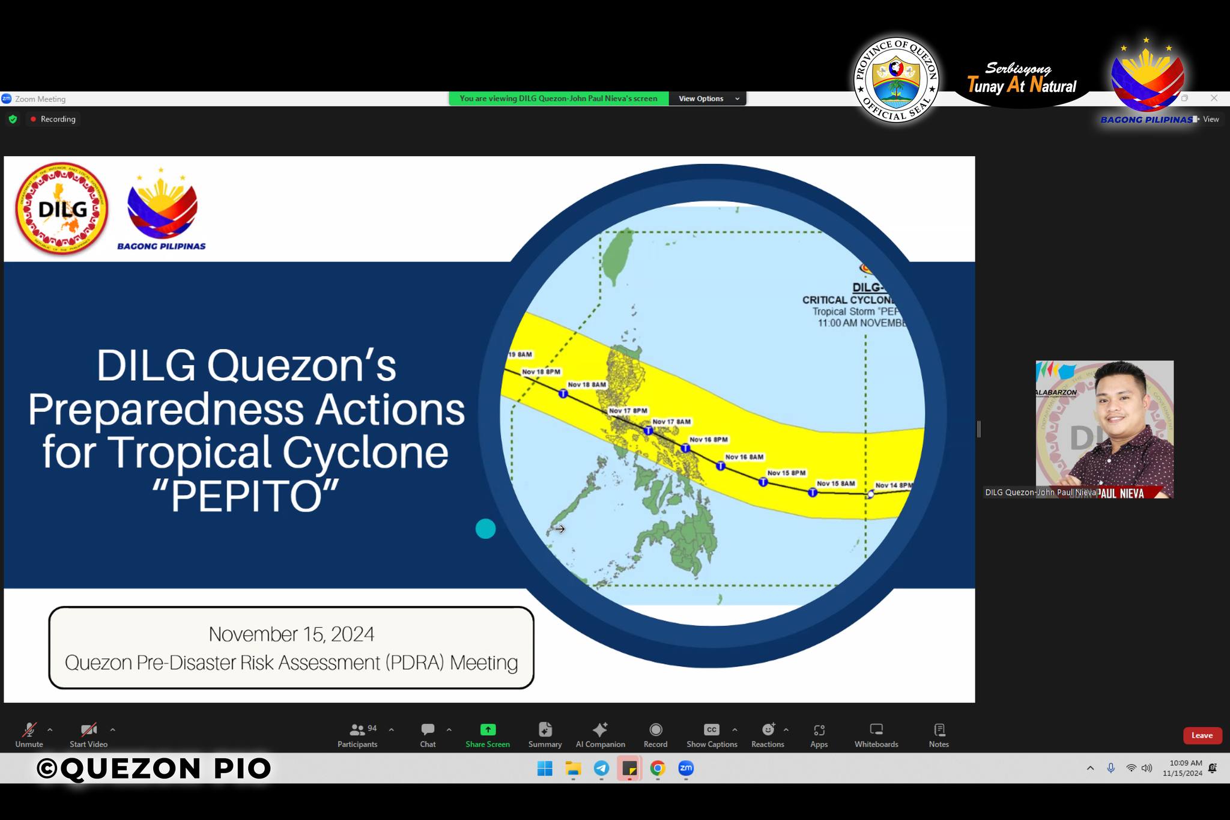Click the DILG logo on the slide
This screenshot has width=1230, height=820.
[x=61, y=208]
